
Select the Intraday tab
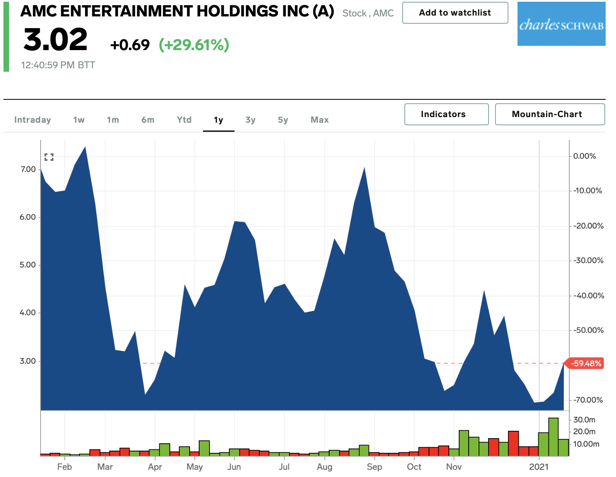[x=32, y=120]
